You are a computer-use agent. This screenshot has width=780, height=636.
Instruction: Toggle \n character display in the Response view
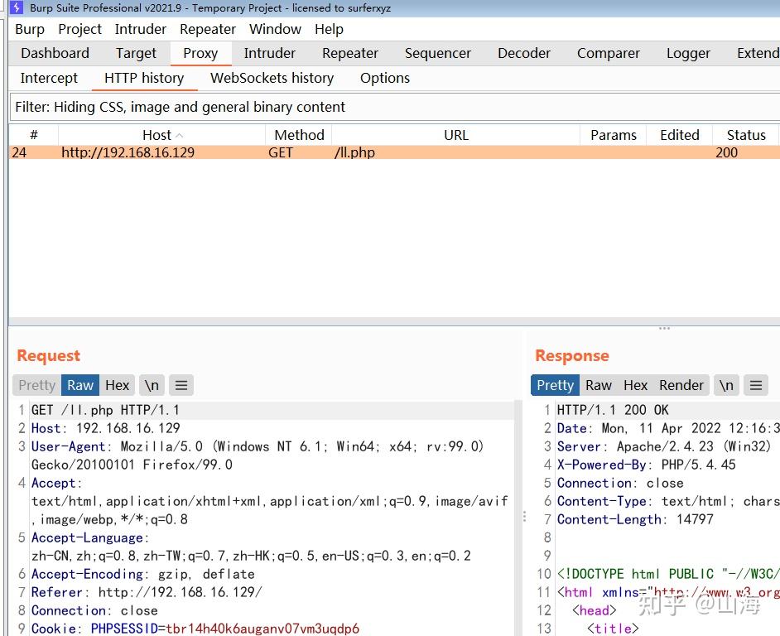click(725, 384)
